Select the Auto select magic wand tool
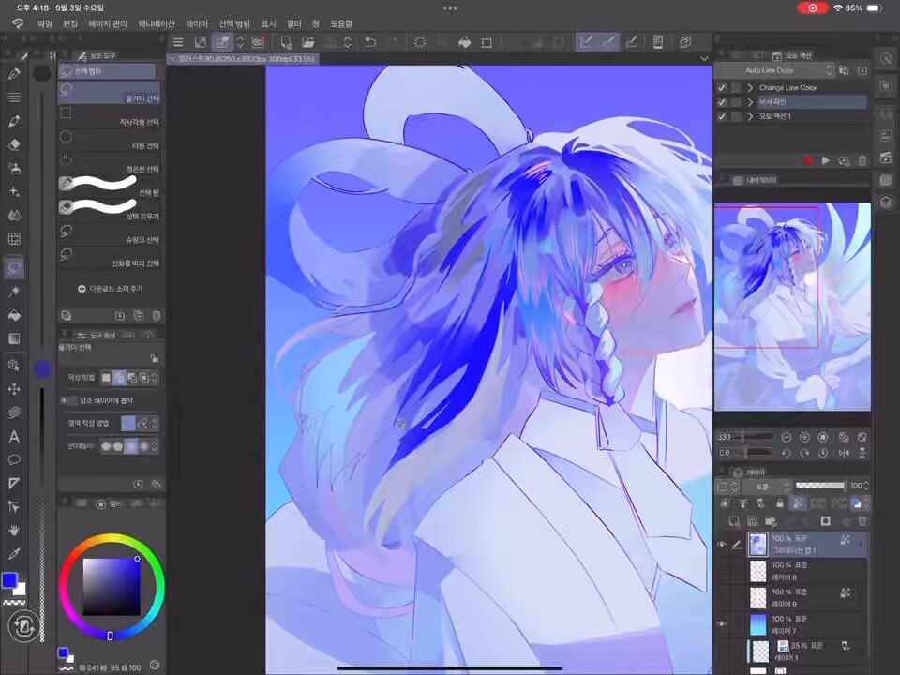The width and height of the screenshot is (900, 675). 14,292
